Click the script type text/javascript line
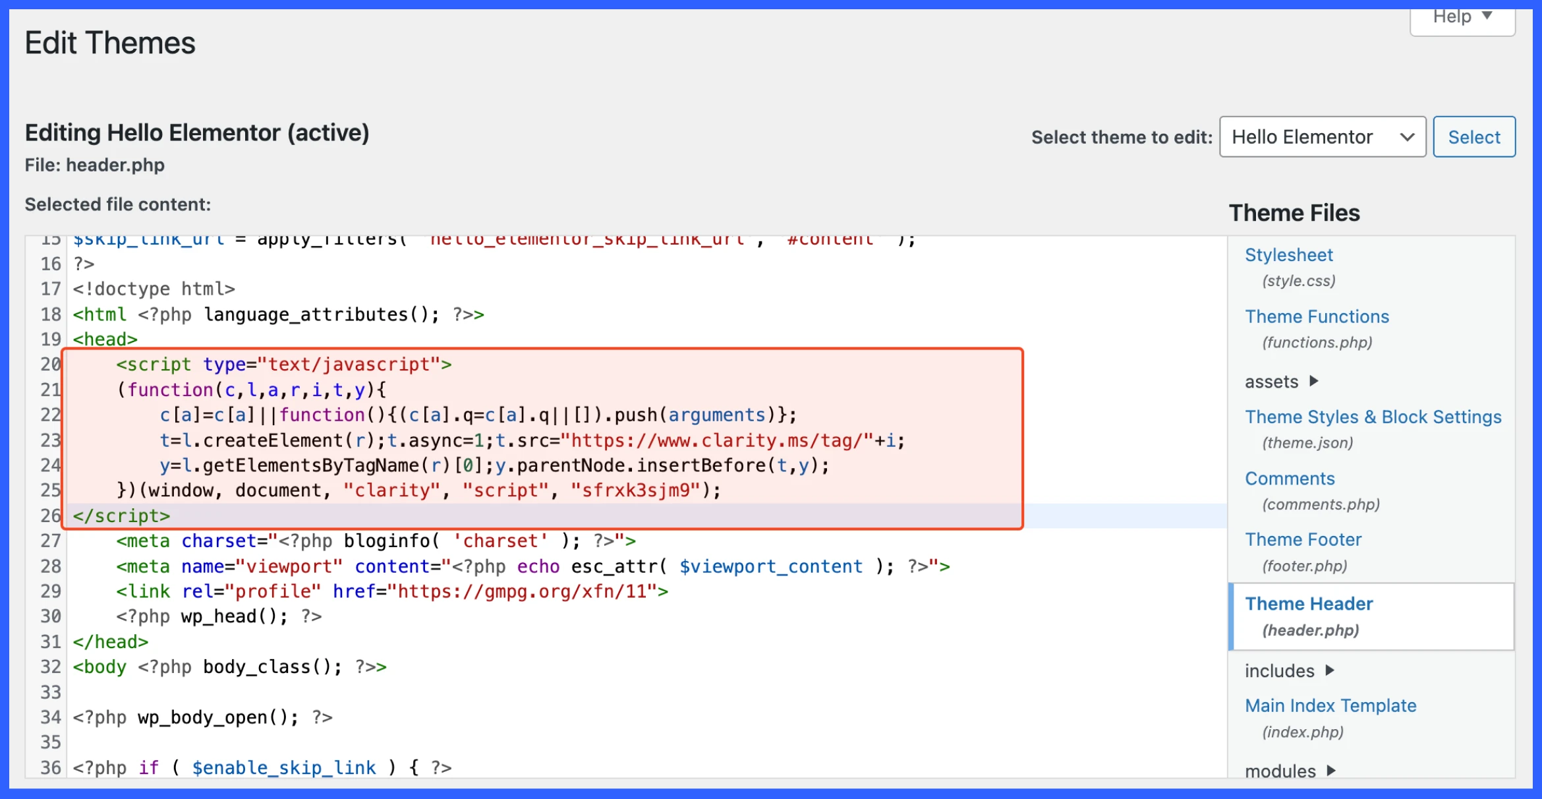This screenshot has width=1542, height=799. tap(284, 365)
